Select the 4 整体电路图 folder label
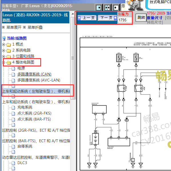This screenshot has height=171, width=171. pos(23,62)
